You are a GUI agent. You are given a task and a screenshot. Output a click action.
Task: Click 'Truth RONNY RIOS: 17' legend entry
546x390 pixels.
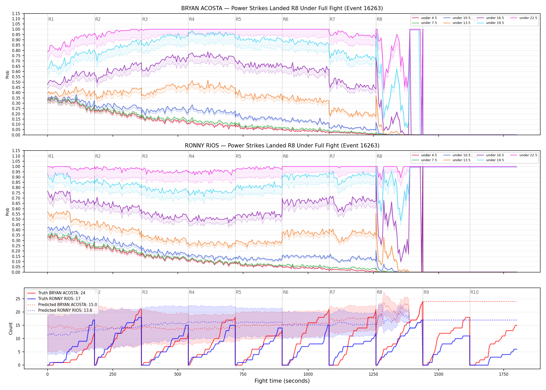click(x=54, y=299)
